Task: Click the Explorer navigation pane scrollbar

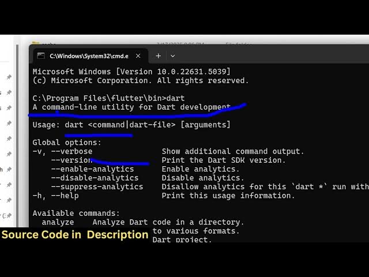Action: coord(17,134)
